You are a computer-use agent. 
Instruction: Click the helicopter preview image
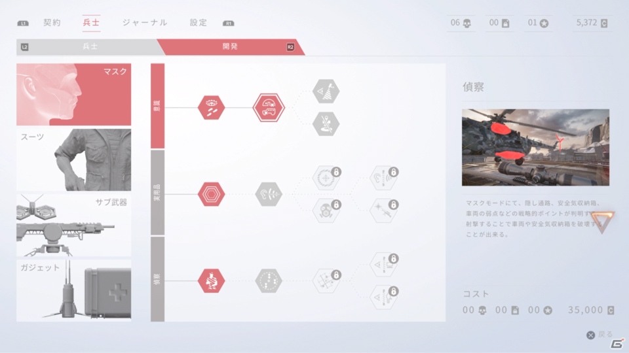point(535,147)
